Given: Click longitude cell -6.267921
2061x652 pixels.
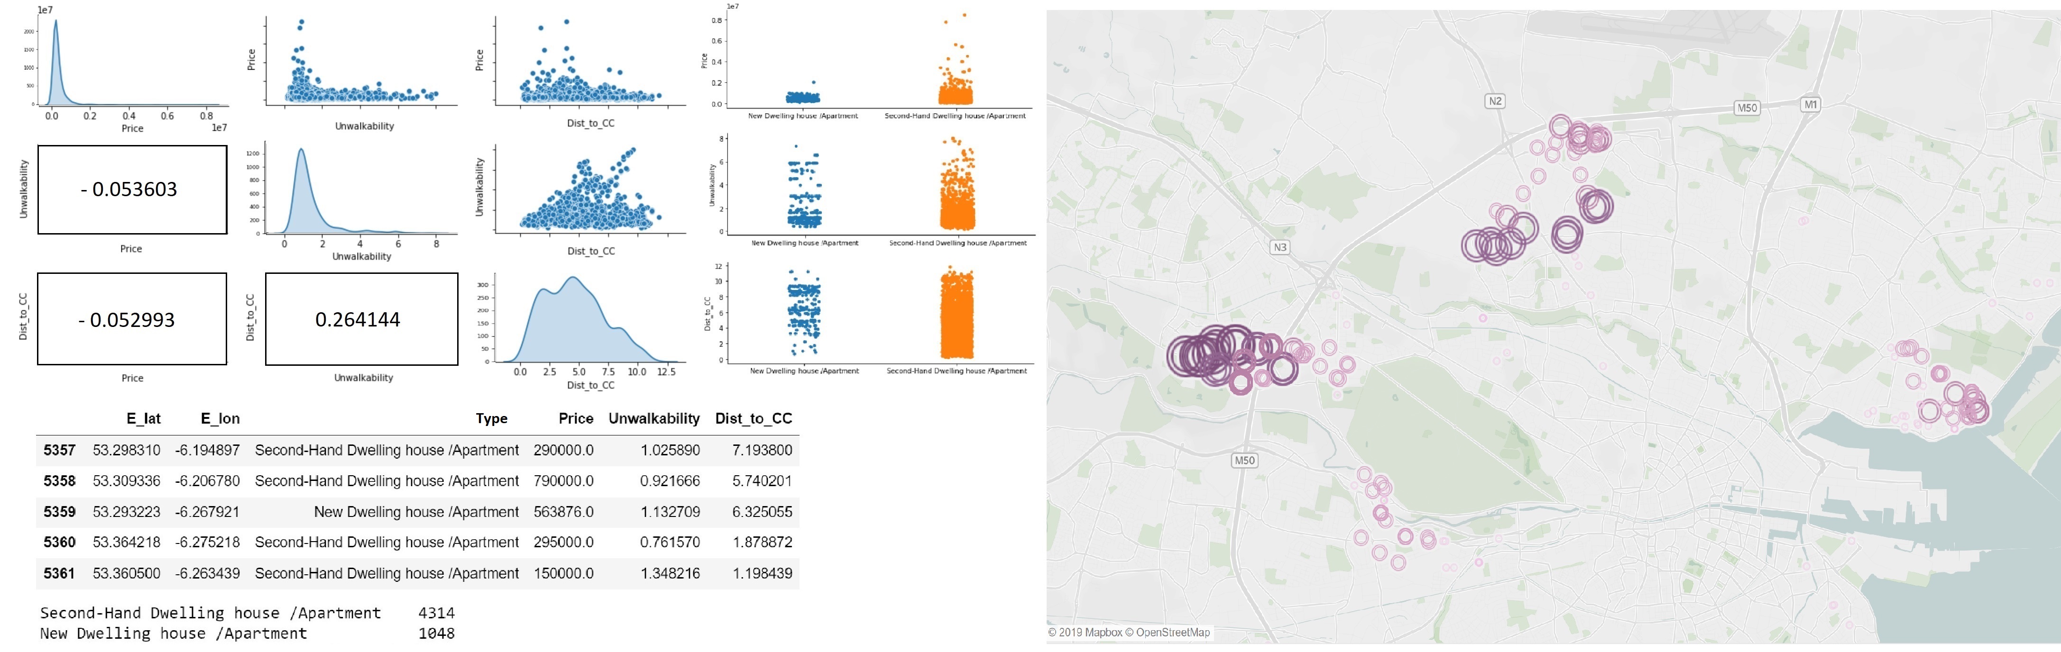Looking at the screenshot, I should tap(207, 511).
